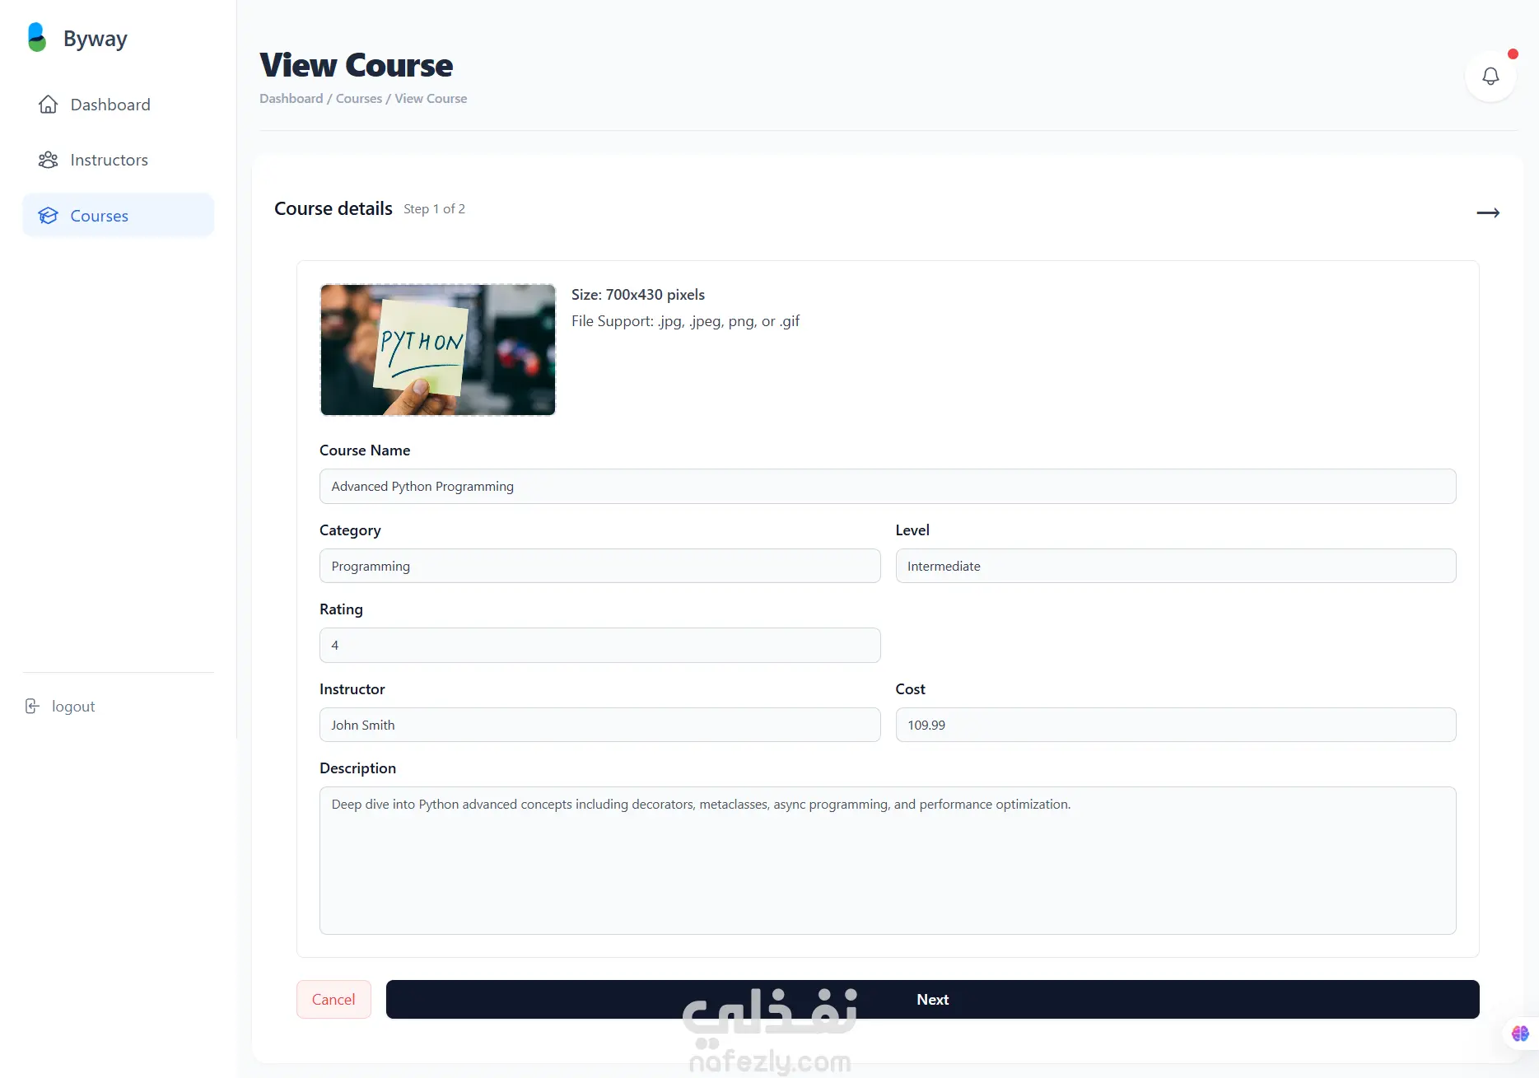Click the Rating field showing 4
The width and height of the screenshot is (1539, 1078).
[x=600, y=646]
